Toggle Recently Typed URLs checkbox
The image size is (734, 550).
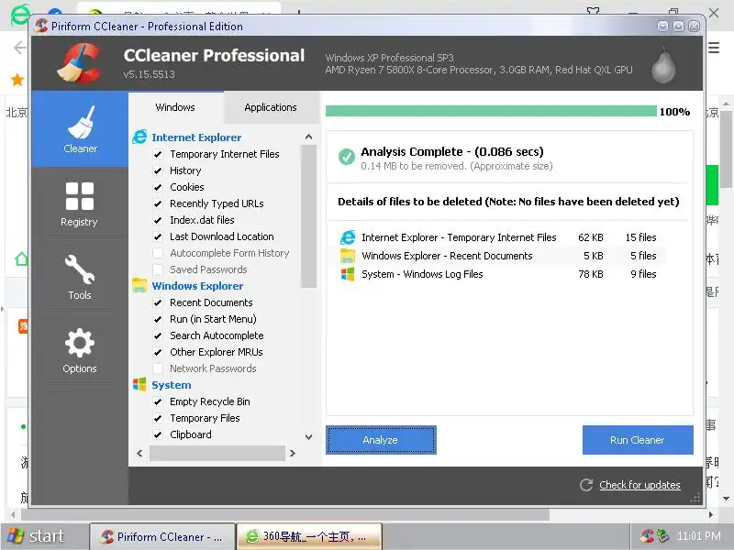(x=158, y=203)
